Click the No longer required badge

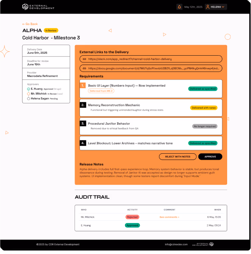[x=205, y=126]
